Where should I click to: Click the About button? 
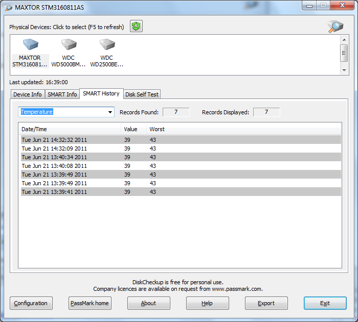(x=148, y=303)
